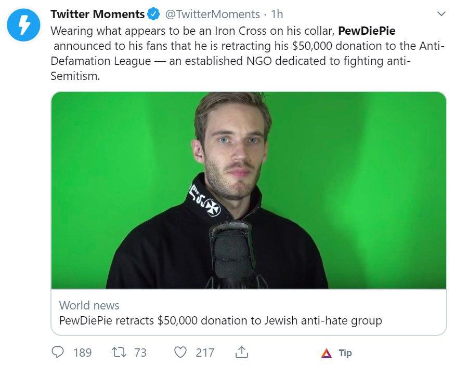Click the blue verified badge
455x365 pixels.
click(154, 14)
